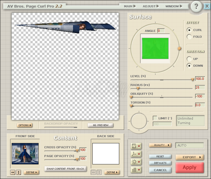
Task: Open the ADJUST menu
Action: coord(151,6)
